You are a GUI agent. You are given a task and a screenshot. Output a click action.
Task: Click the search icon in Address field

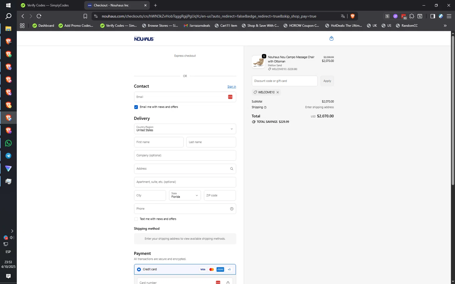[x=231, y=169]
